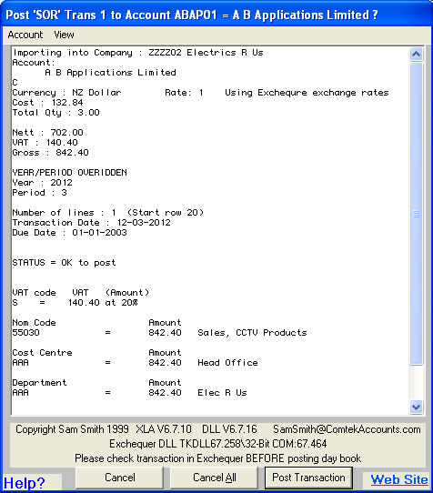Click the 'Sales, CCTV Products' description
This screenshot has height=493, width=433.
click(x=252, y=333)
